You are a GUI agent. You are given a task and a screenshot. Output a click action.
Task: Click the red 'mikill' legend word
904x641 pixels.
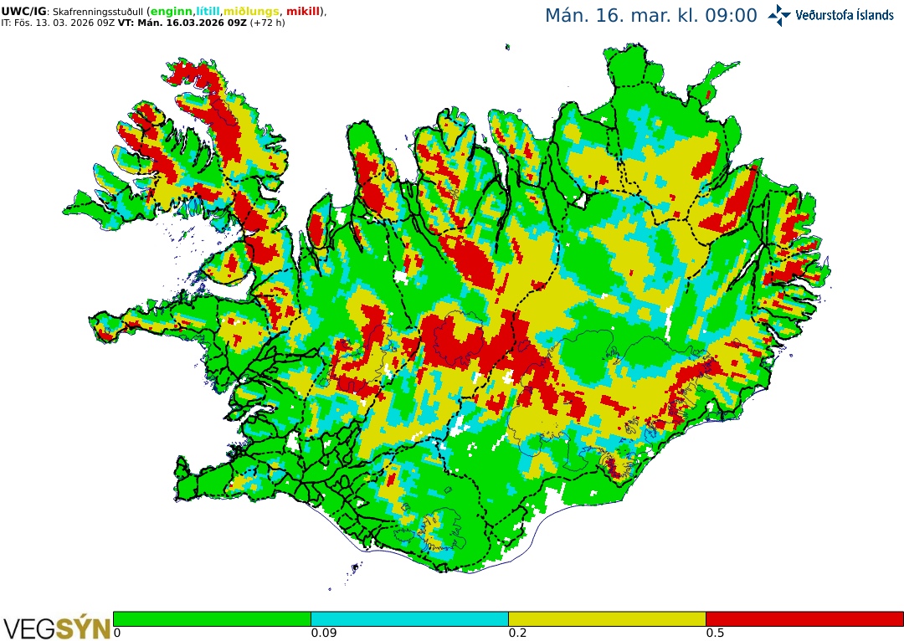(x=303, y=12)
